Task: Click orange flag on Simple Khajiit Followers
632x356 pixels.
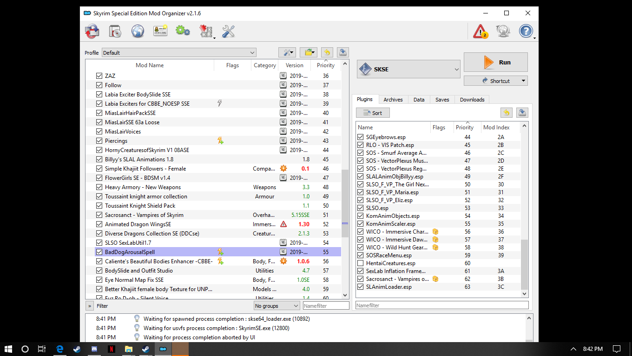Action: click(x=283, y=169)
